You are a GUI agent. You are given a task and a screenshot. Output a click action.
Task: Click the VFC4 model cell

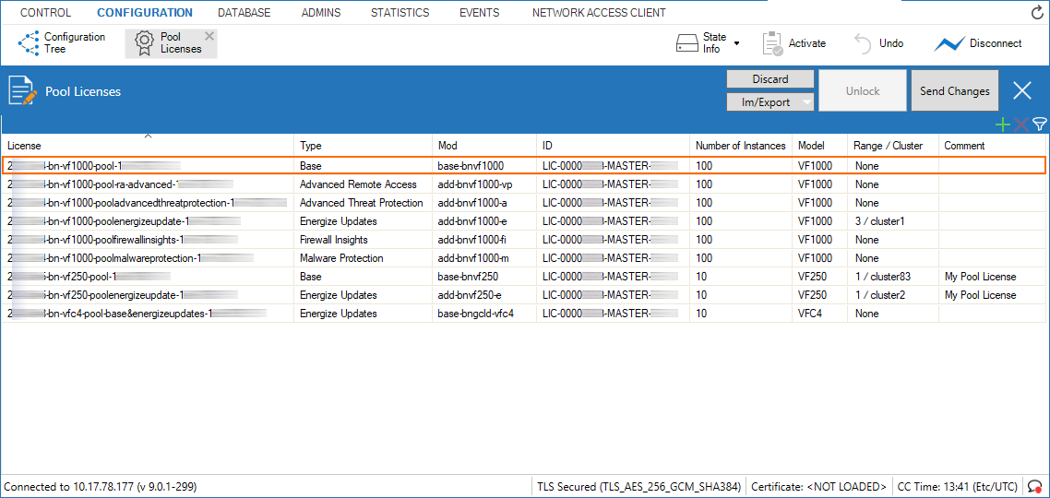coord(819,314)
